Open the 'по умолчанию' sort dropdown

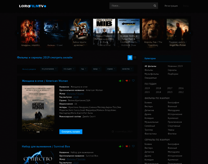49,69
